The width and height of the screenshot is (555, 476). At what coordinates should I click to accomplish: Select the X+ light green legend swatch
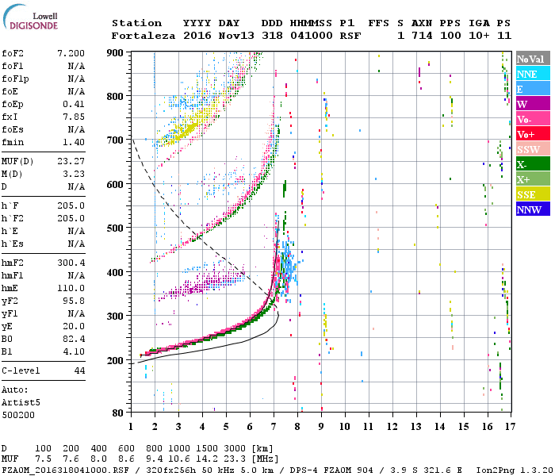(x=533, y=179)
